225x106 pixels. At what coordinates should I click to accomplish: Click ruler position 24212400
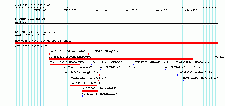pyautogui.click(x=191, y=10)
